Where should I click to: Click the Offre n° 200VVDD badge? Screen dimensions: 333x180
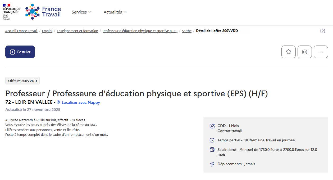pyautogui.click(x=22, y=81)
